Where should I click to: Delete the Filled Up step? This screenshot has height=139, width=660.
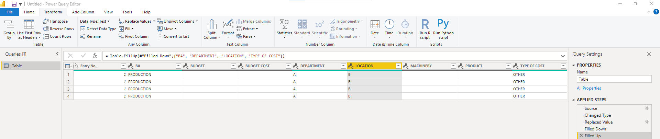point(581,136)
